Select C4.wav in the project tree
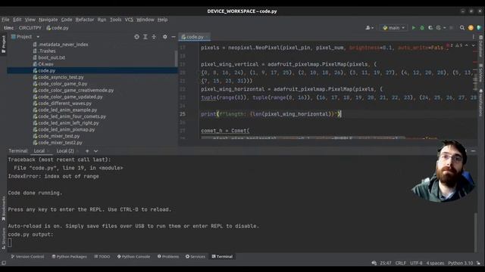 point(45,63)
